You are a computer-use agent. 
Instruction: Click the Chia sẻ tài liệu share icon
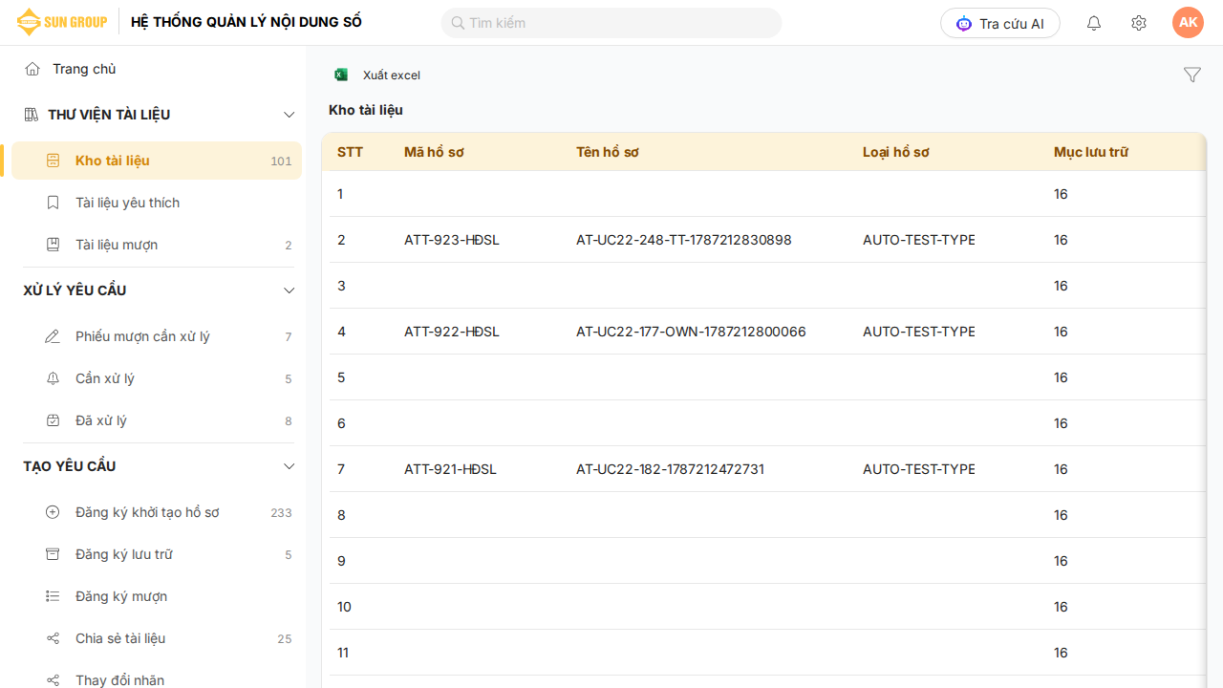(x=53, y=638)
